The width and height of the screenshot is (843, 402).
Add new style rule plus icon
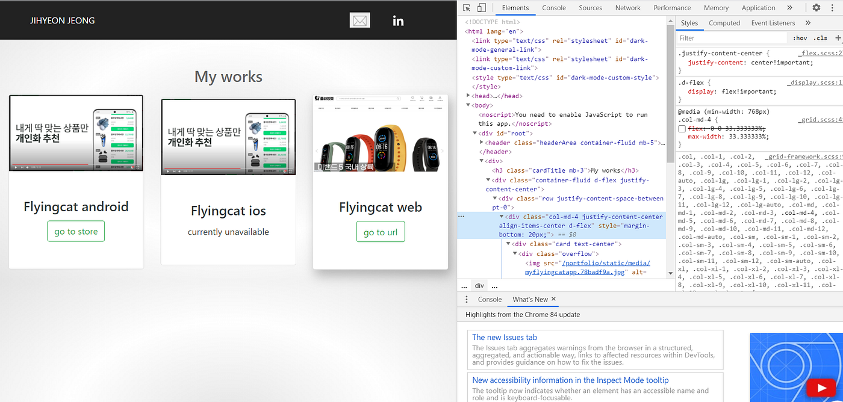[838, 38]
